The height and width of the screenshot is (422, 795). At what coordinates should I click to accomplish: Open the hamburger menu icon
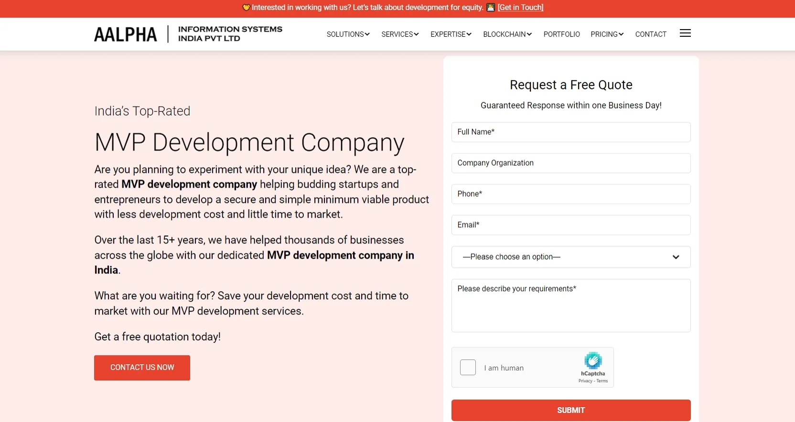pos(685,33)
